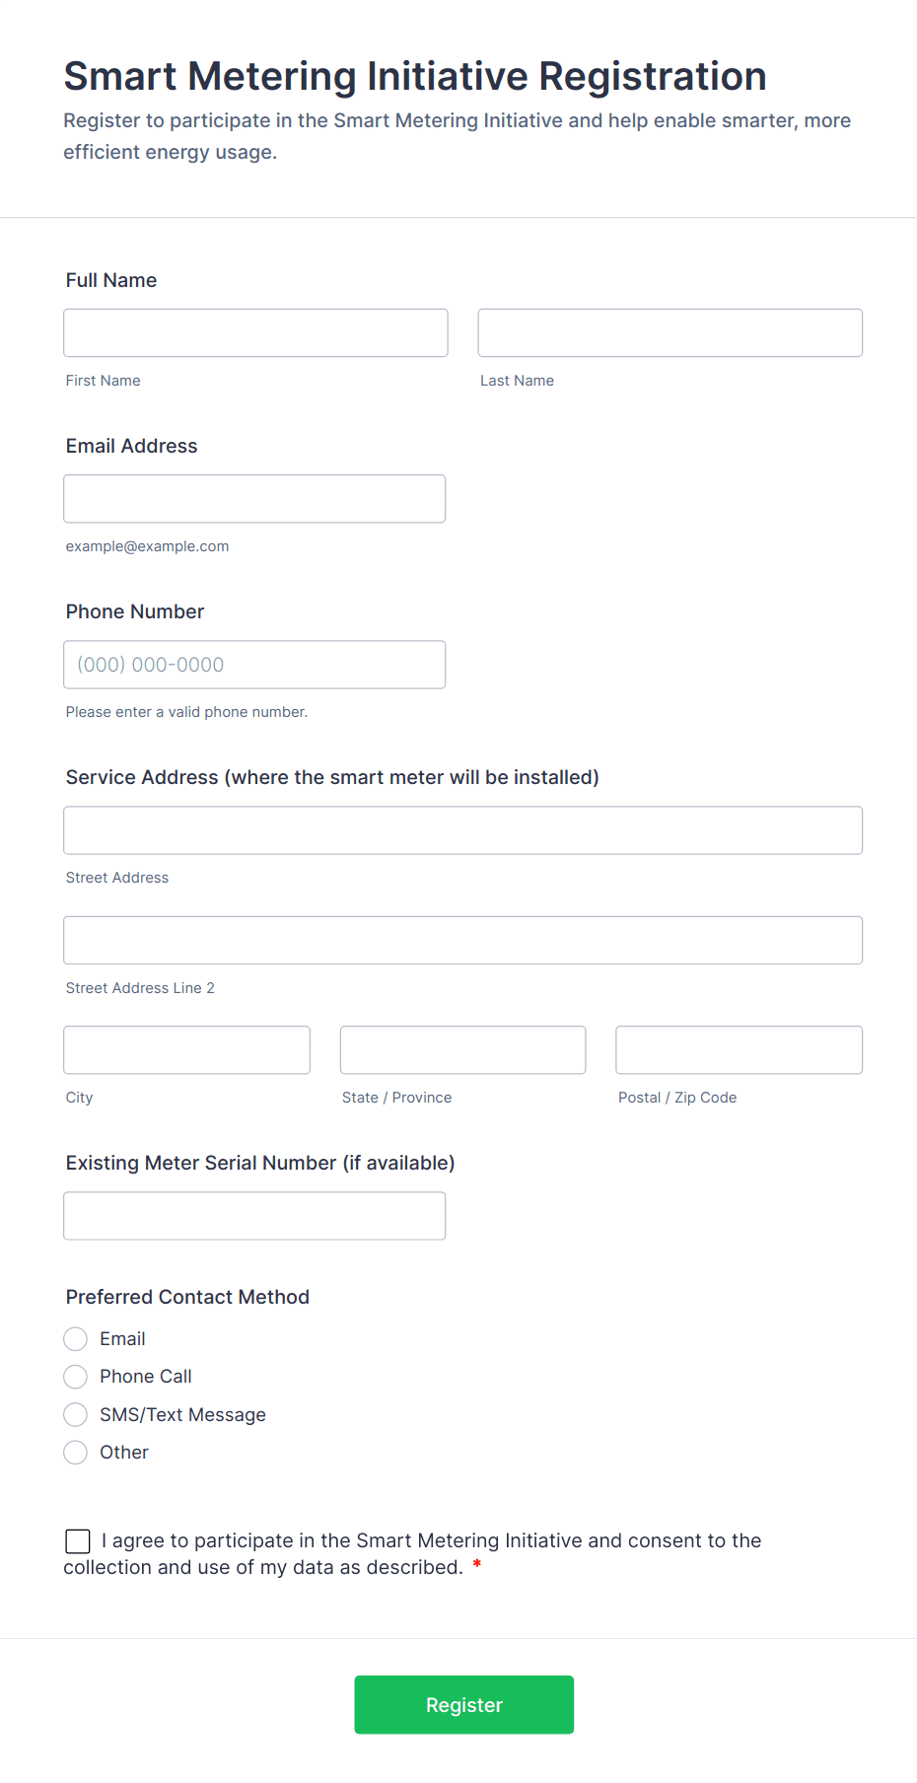Click the State / Province field
This screenshot has height=1783, width=917.
pos(463,1050)
